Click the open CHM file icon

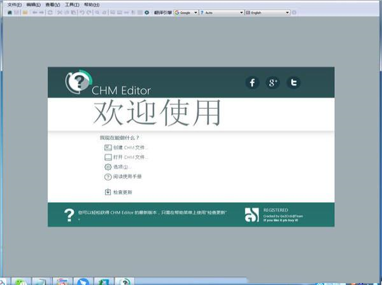tap(108, 157)
